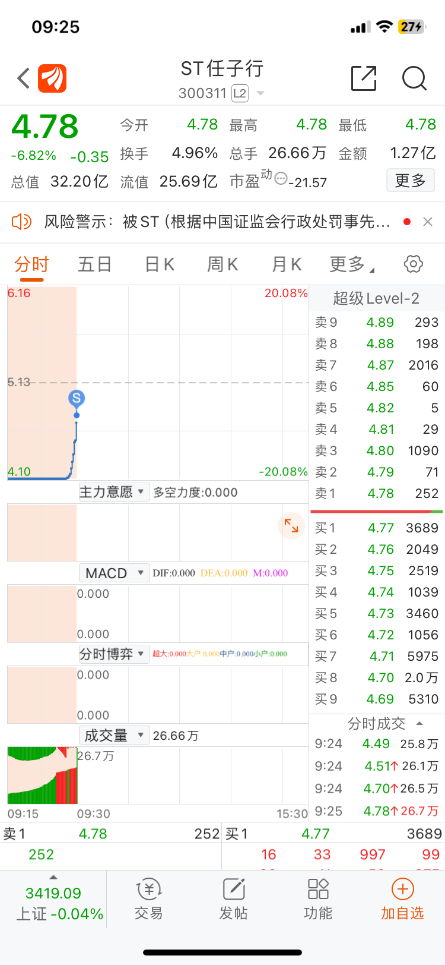Select 买5 row at 4.73
The height and width of the screenshot is (965, 445).
tap(377, 613)
